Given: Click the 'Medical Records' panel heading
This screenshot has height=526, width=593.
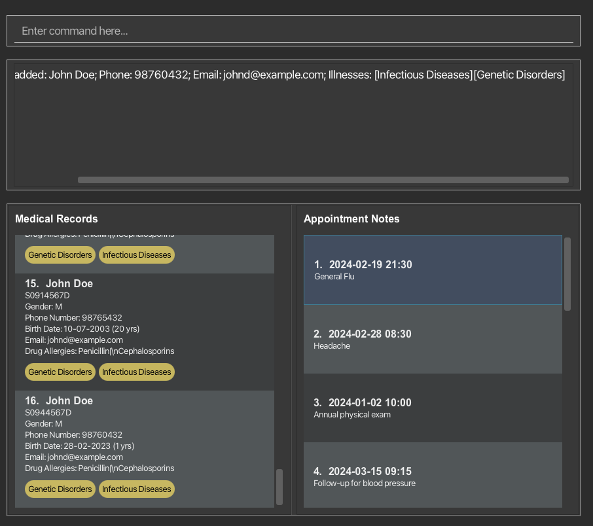Looking at the screenshot, I should tap(56, 219).
